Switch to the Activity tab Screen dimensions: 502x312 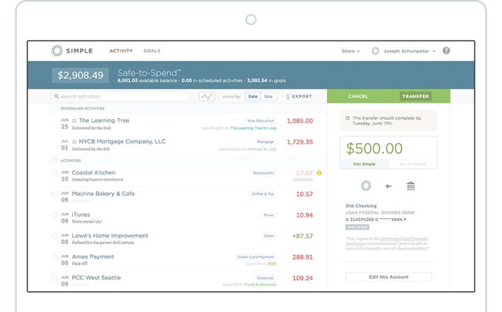click(x=121, y=51)
